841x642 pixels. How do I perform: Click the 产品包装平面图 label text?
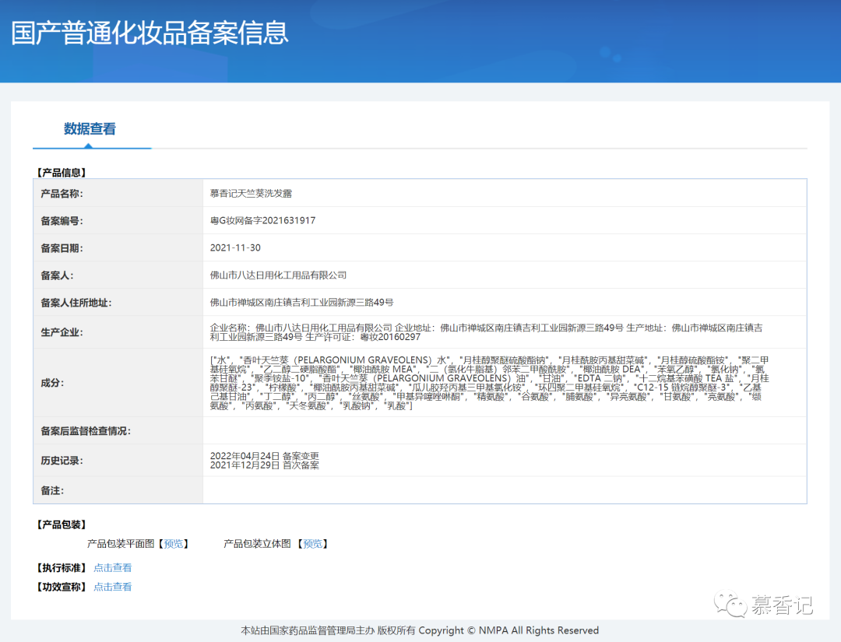point(121,544)
